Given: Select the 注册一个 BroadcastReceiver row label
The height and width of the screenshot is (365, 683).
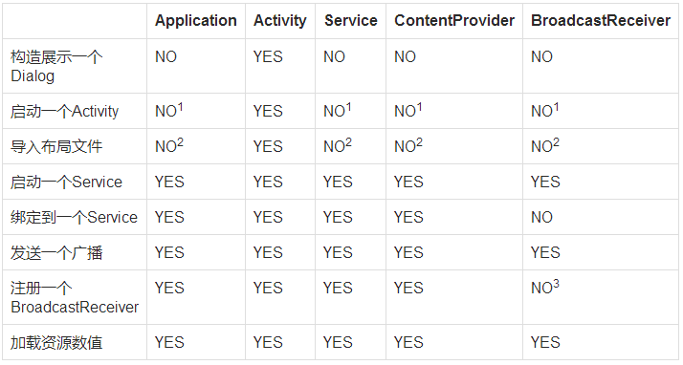Looking at the screenshot, I should tap(75, 297).
